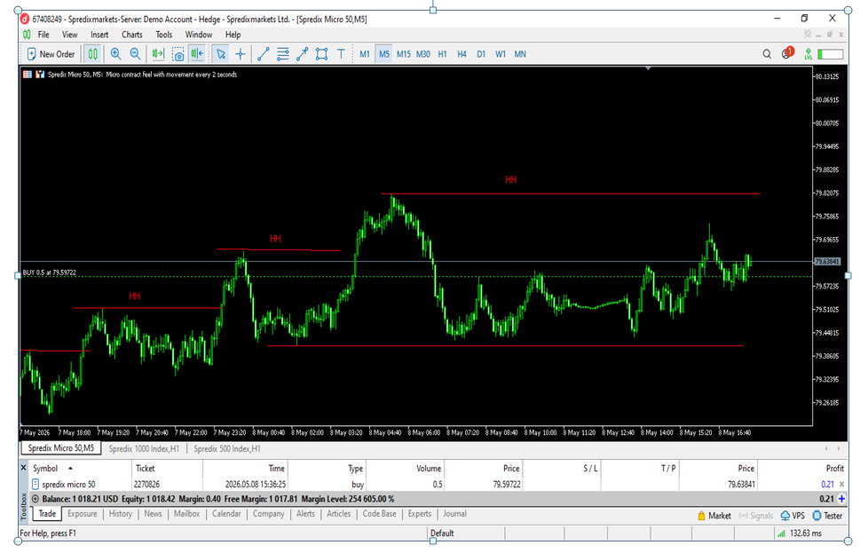Switch chart to MN timeframe
The image size is (860, 553).
[520, 54]
